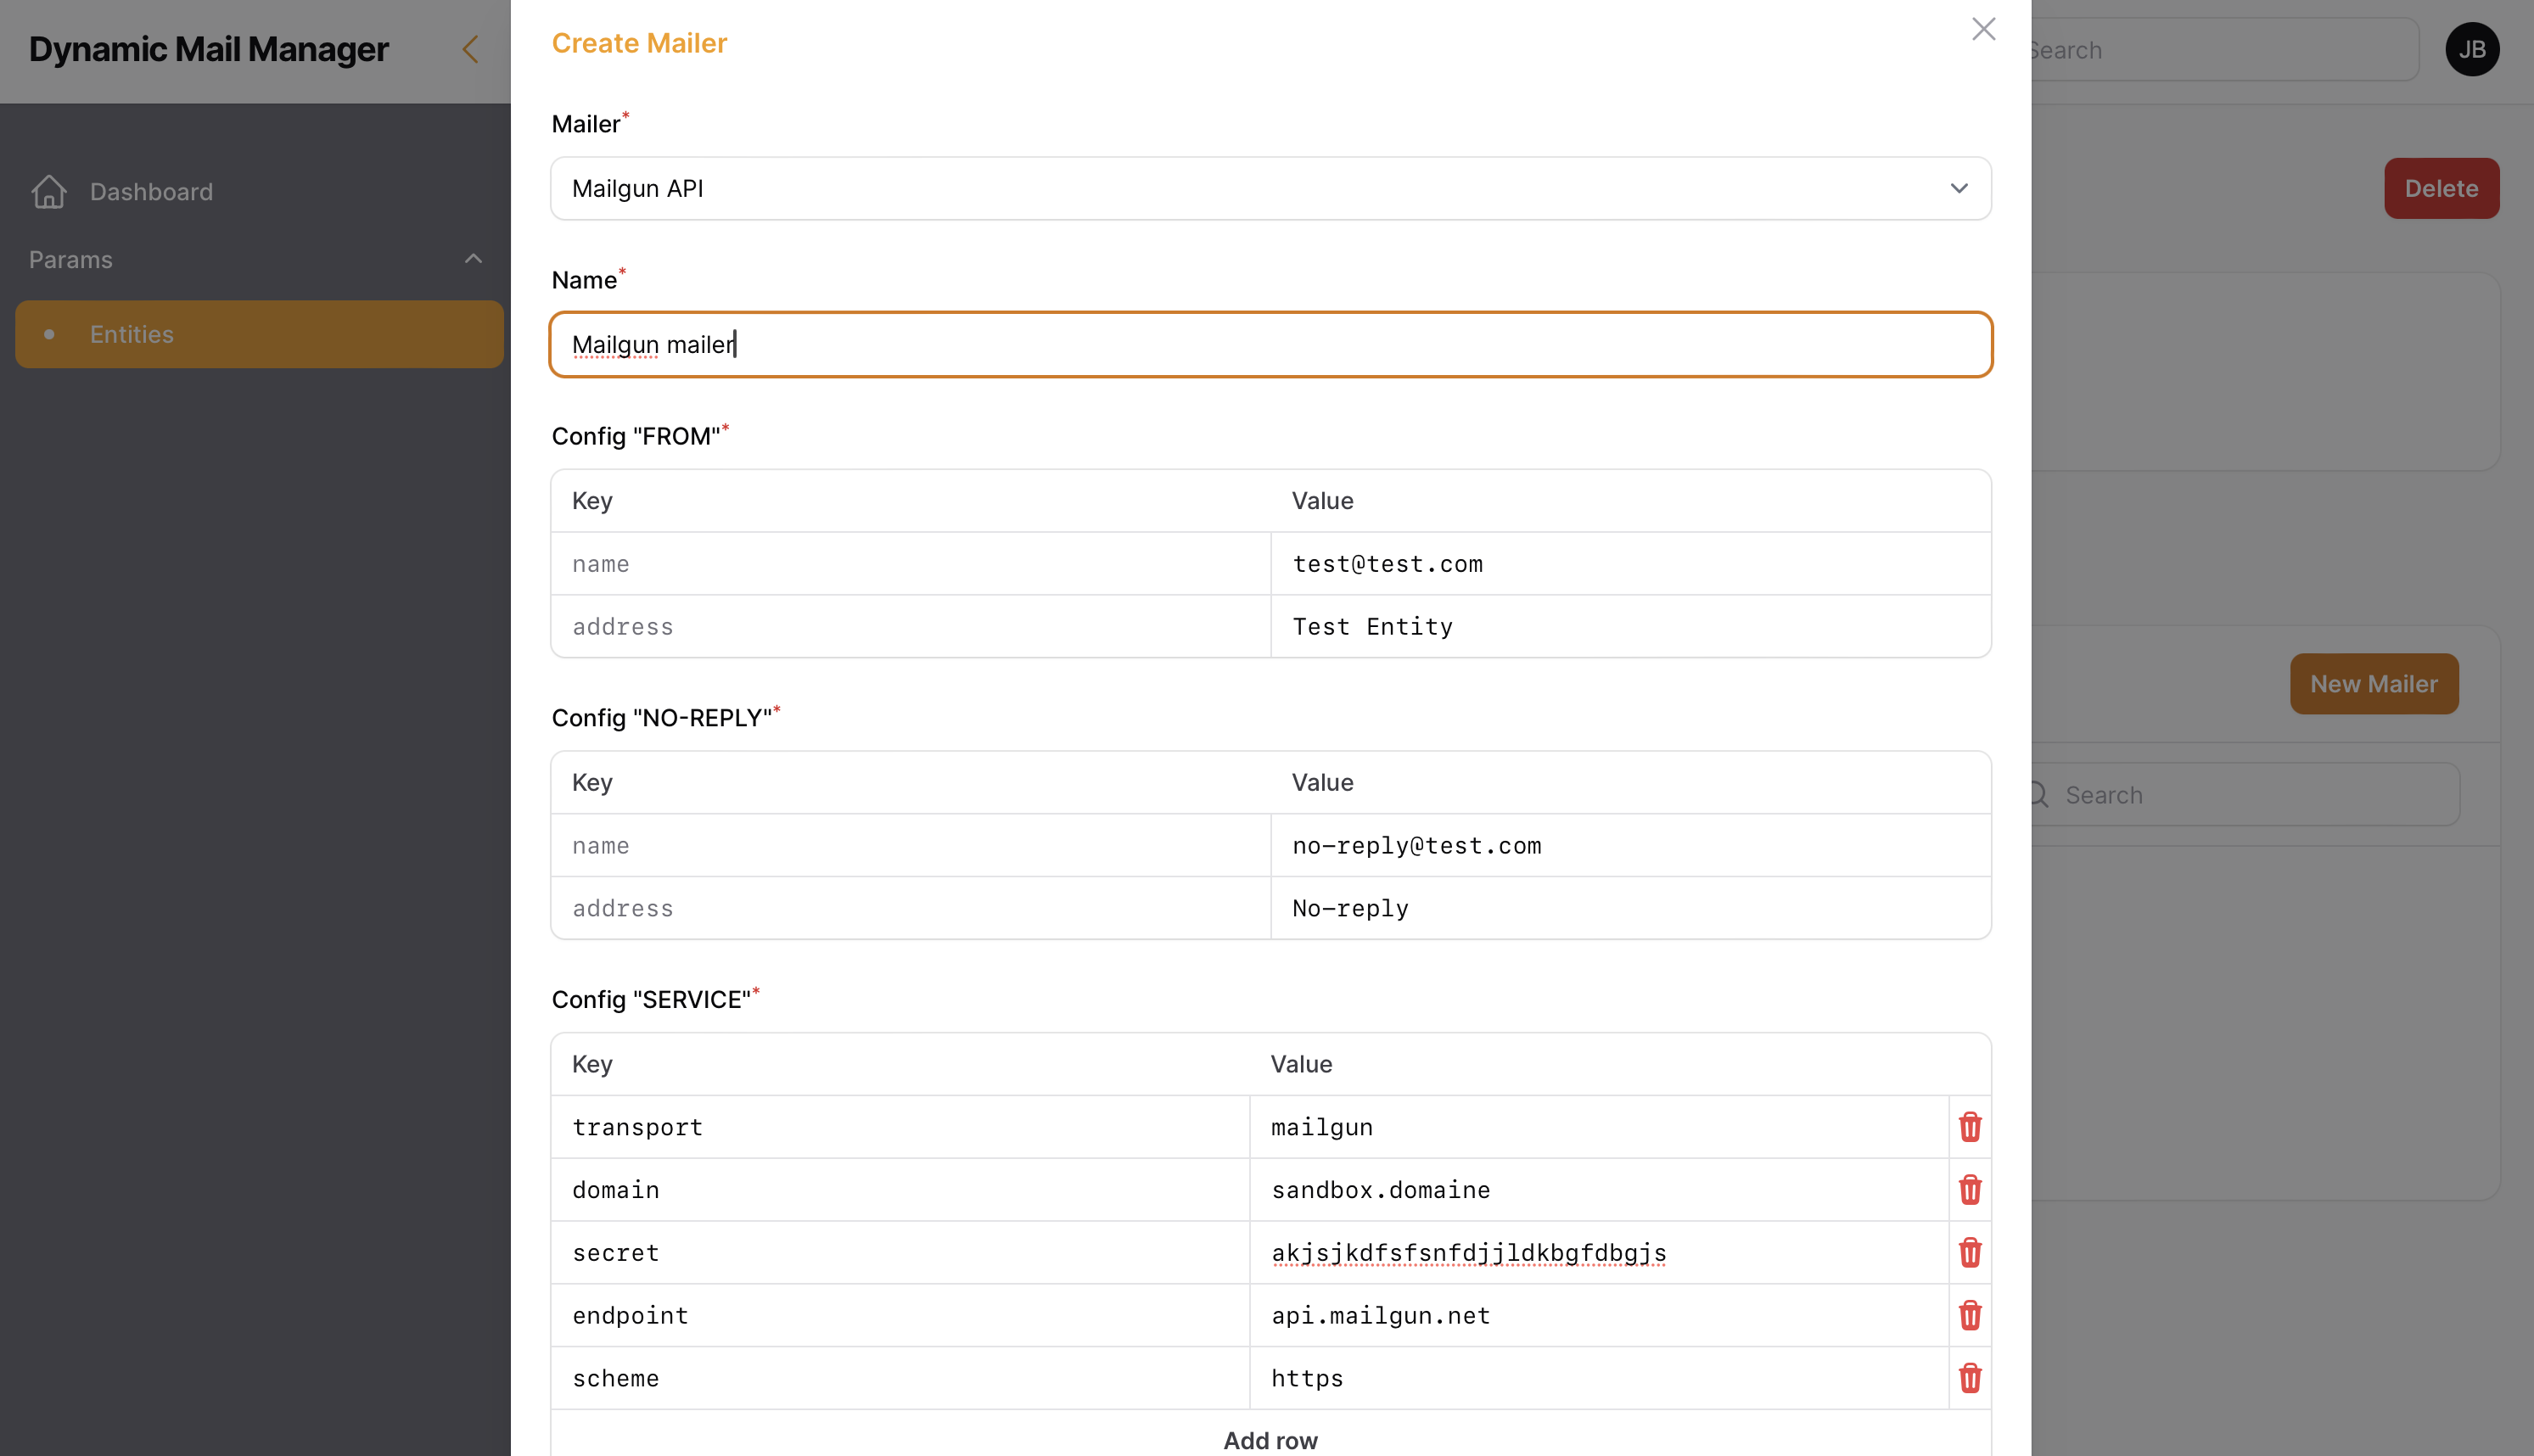The width and height of the screenshot is (2534, 1456).
Task: Click the delete icon for endpoint row
Action: pos(1968,1315)
